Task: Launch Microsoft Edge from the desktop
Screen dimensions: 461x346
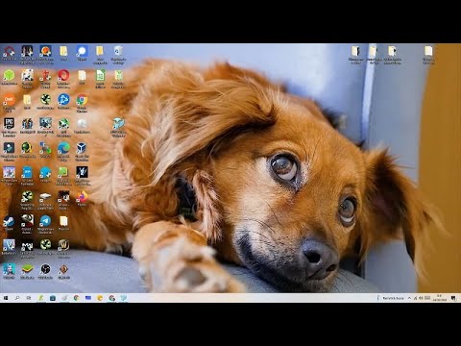Action: point(63,148)
